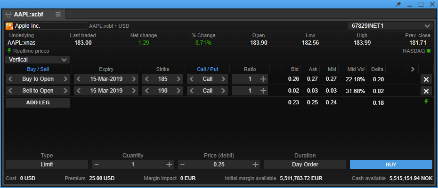Previous expiry for the 190 strike leg

click(x=79, y=91)
